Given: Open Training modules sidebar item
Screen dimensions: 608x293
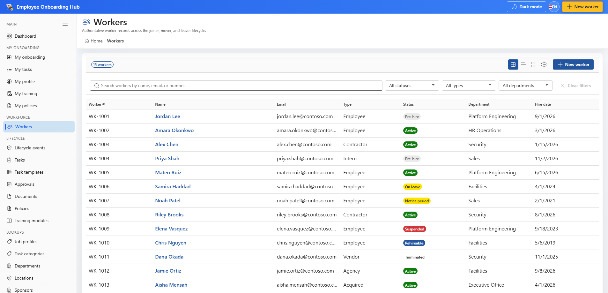Looking at the screenshot, I should click(39, 221).
